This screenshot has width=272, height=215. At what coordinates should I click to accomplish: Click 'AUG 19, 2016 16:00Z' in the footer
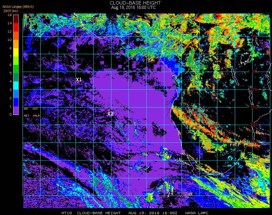(x=153, y=213)
